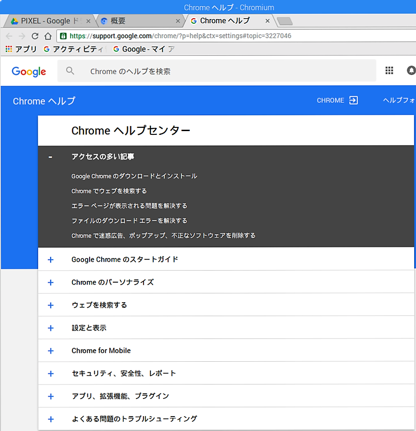Image resolution: width=416 pixels, height=431 pixels.
Task: Expand Google Chrome のスタートガイド plus icon
Action: click(51, 260)
